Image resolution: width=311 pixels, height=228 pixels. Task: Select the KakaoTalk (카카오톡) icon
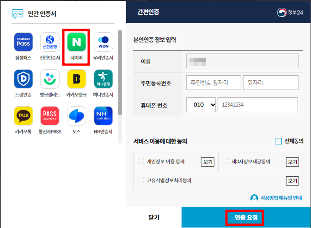point(24,116)
